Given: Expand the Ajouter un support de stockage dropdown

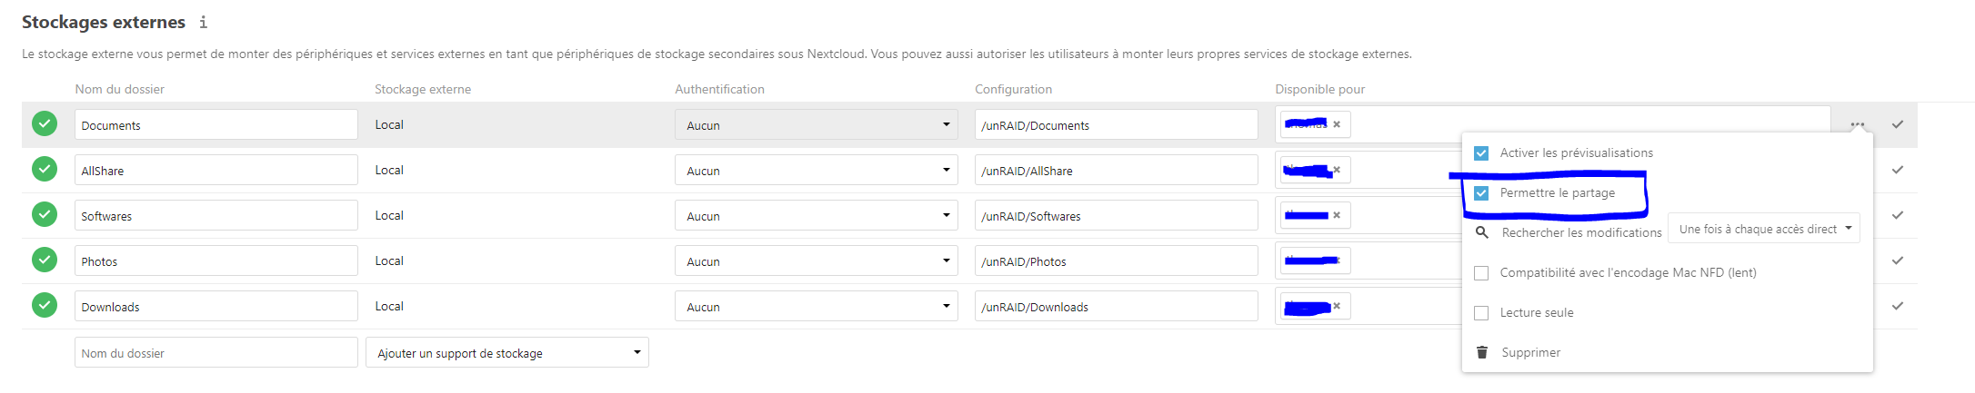Looking at the screenshot, I should pyautogui.click(x=506, y=353).
